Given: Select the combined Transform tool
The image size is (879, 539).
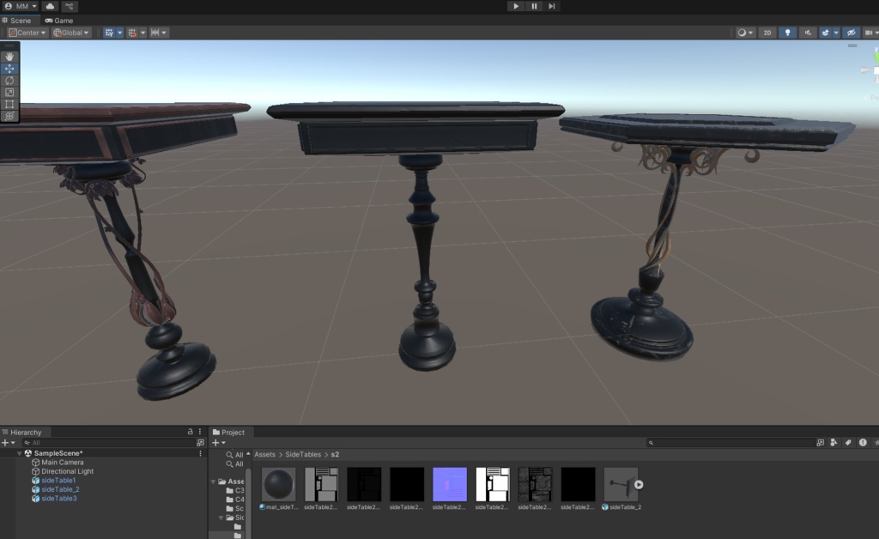Looking at the screenshot, I should 9,116.
